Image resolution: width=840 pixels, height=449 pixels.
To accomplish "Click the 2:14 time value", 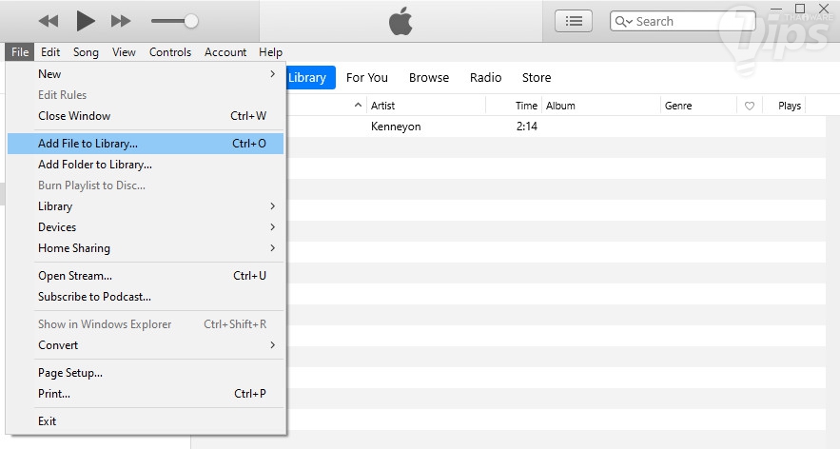I will pyautogui.click(x=527, y=127).
